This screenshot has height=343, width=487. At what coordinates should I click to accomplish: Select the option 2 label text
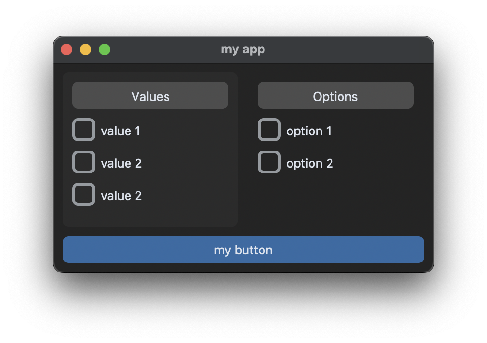coord(309,163)
